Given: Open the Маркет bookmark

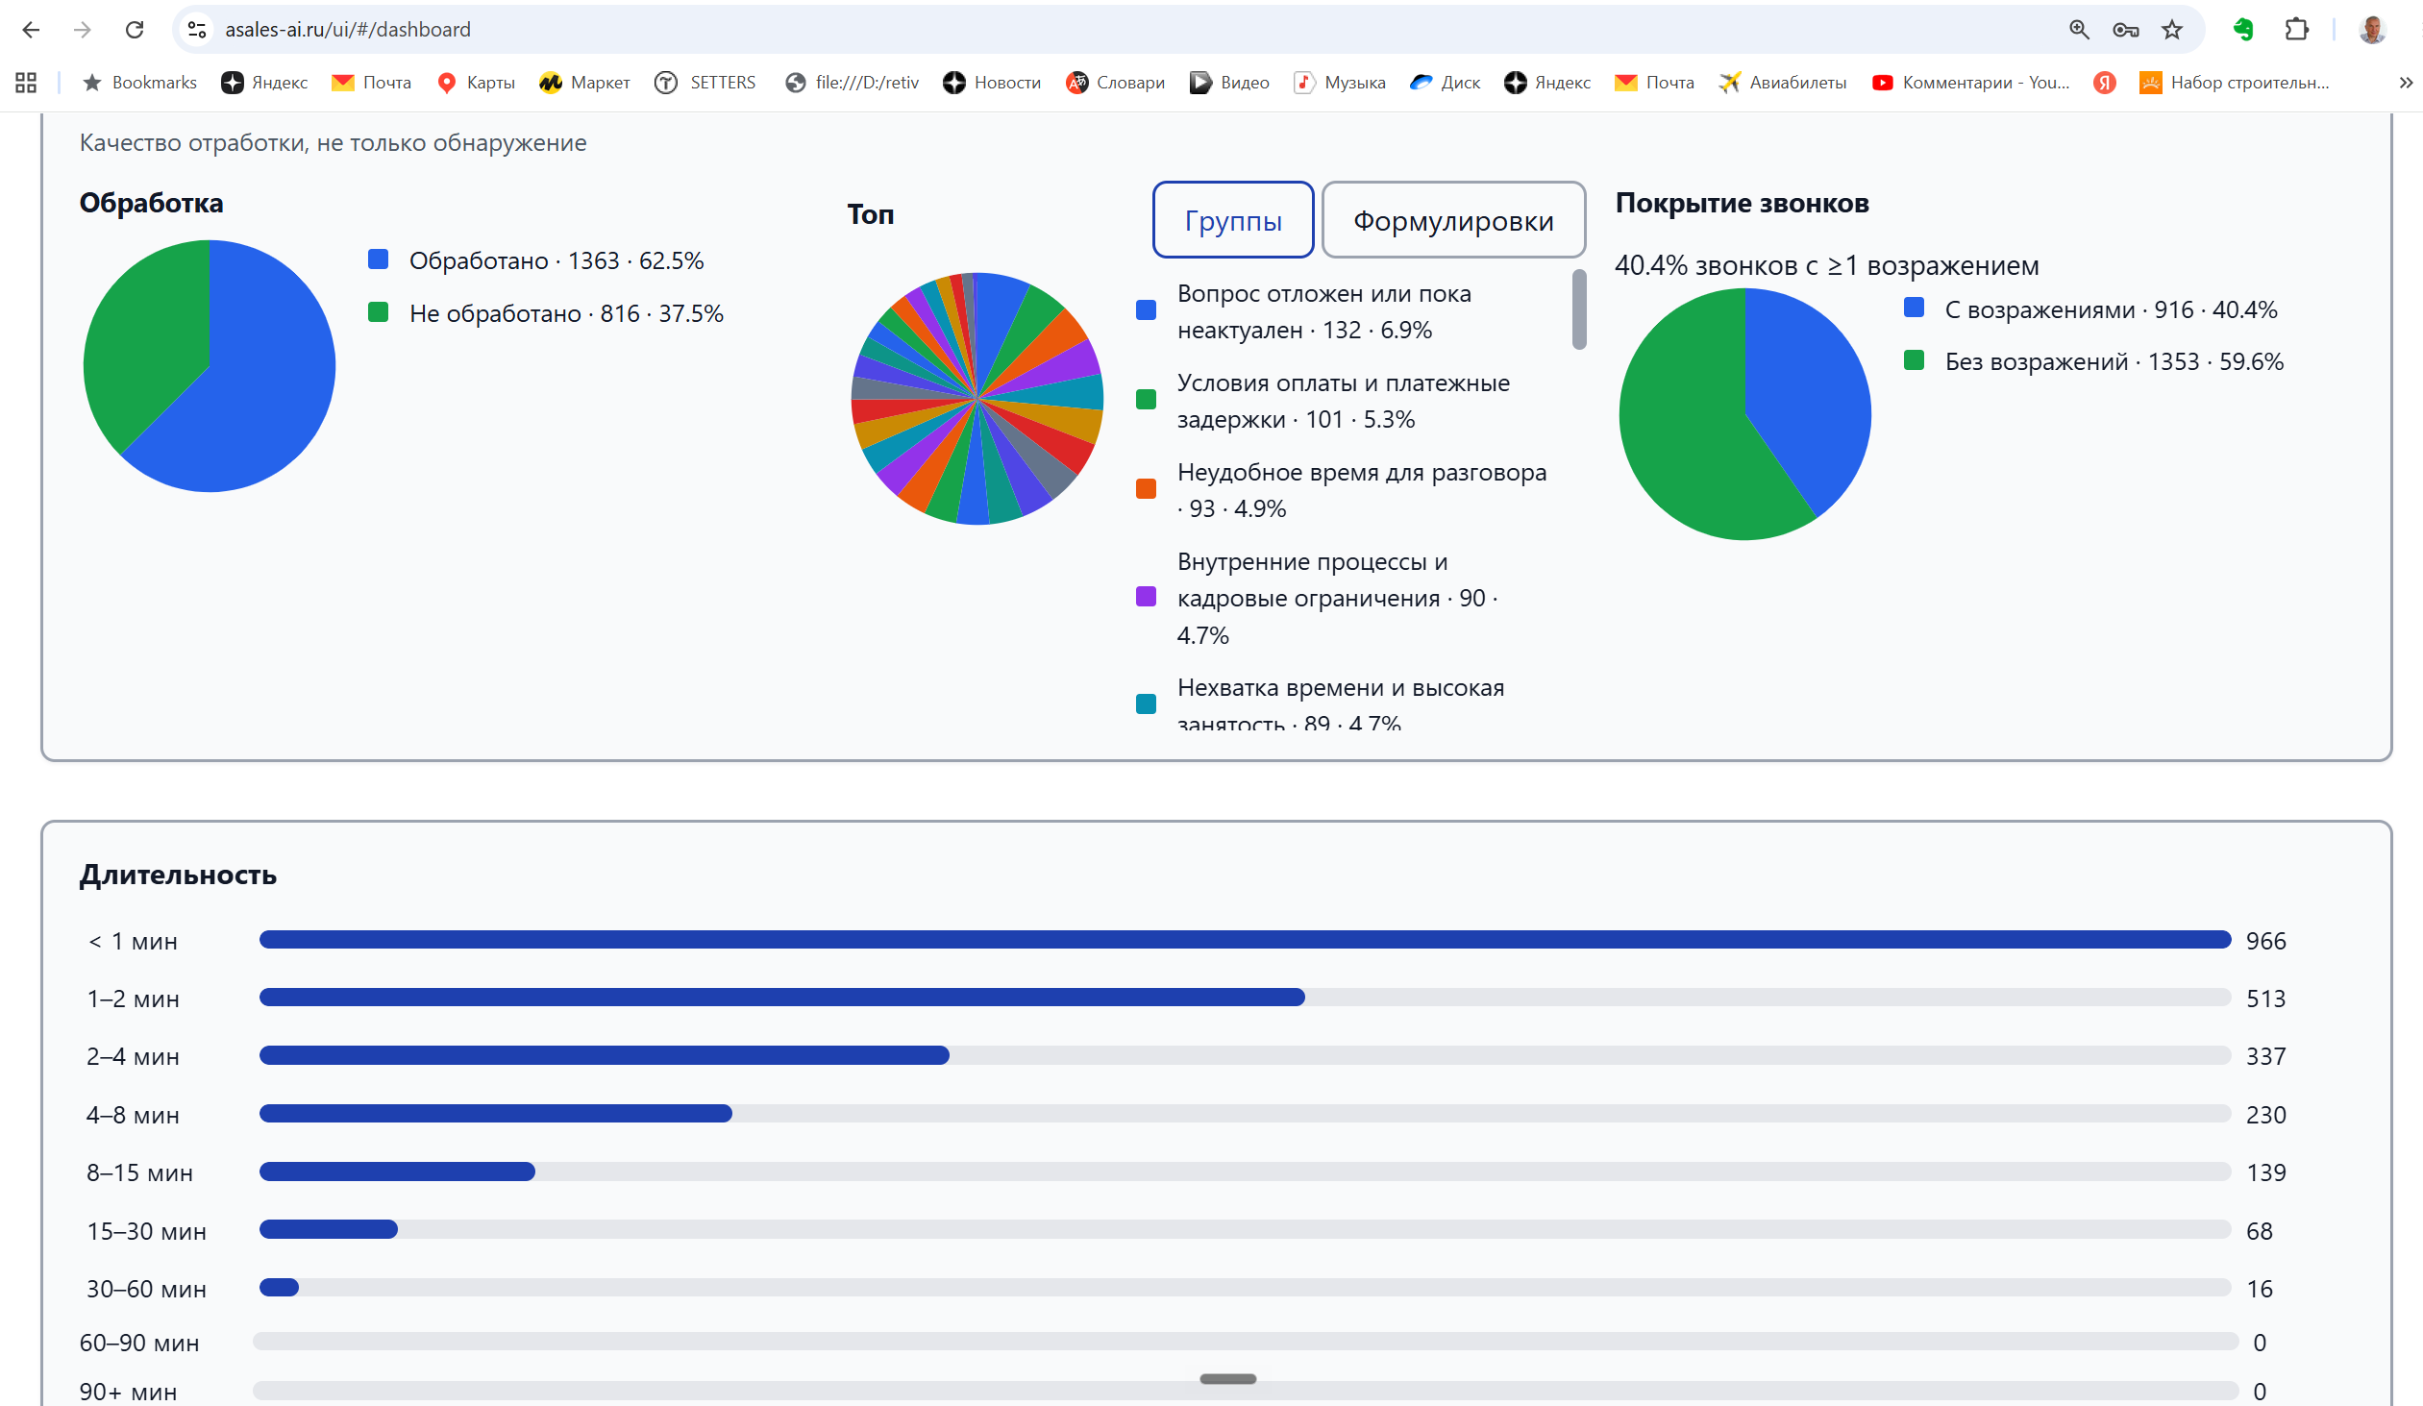Looking at the screenshot, I should pyautogui.click(x=584, y=83).
